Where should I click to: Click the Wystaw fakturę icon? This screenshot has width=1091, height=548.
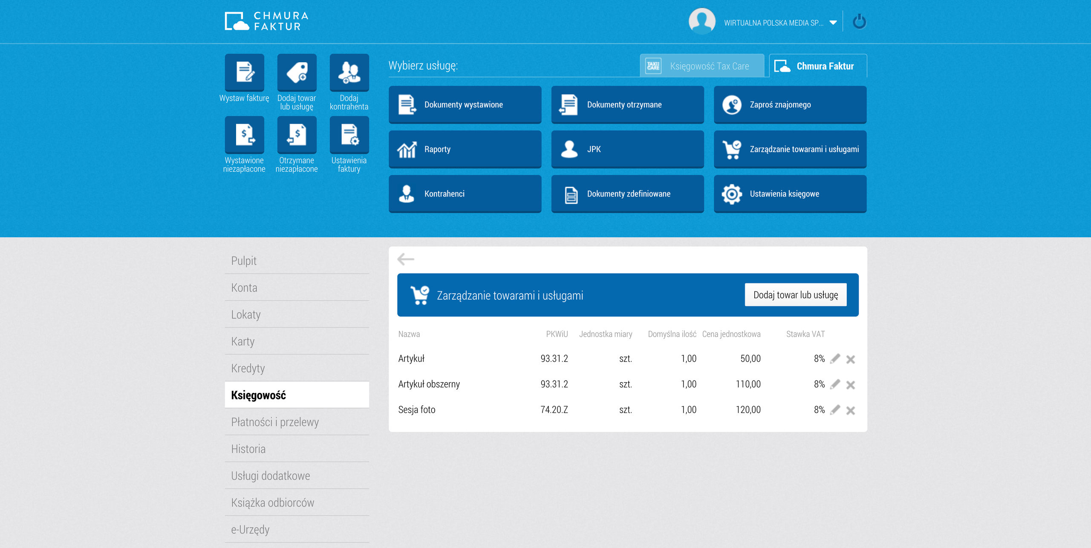(x=244, y=72)
